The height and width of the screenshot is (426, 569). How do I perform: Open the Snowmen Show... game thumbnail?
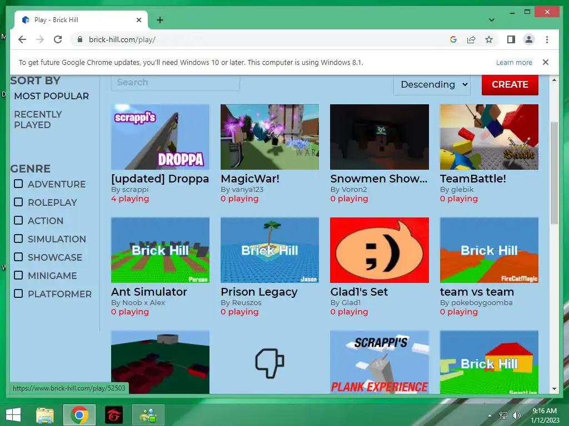[379, 137]
